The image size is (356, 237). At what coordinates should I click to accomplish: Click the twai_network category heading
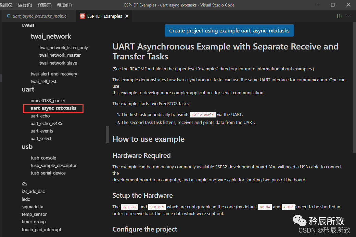[51, 37]
